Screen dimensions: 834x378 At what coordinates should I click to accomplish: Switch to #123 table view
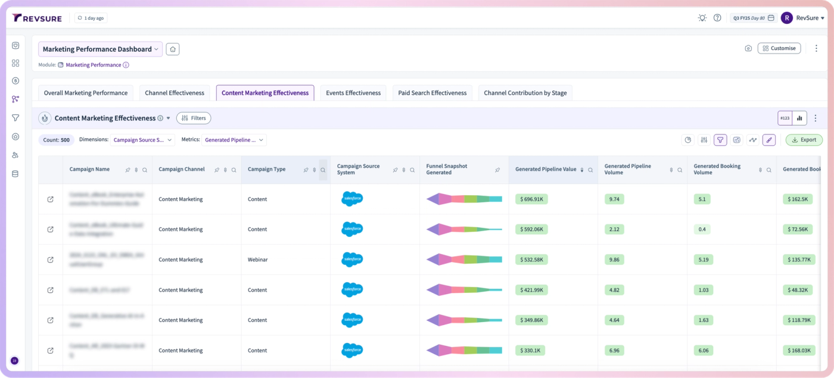[785, 118]
